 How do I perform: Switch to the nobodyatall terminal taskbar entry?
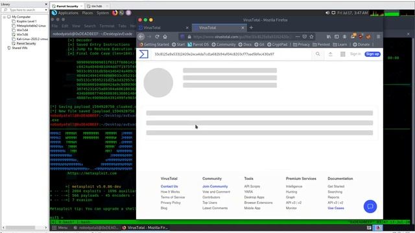96,228
